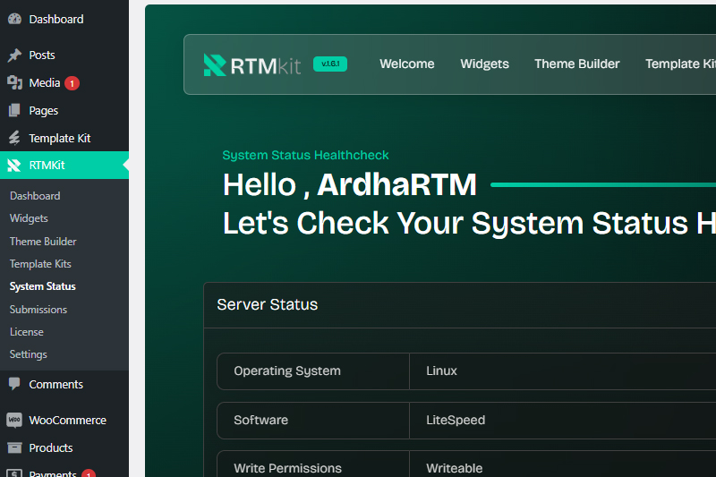Click the Linux value cell

coord(563,371)
